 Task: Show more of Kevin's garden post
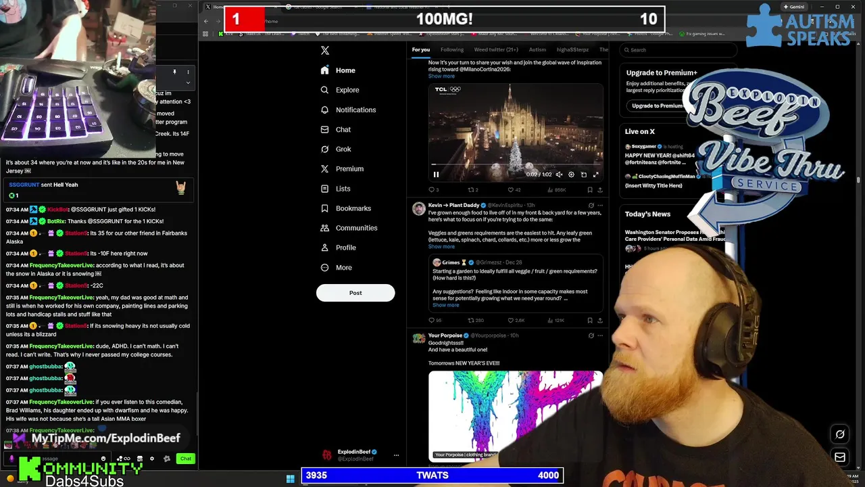click(x=441, y=247)
